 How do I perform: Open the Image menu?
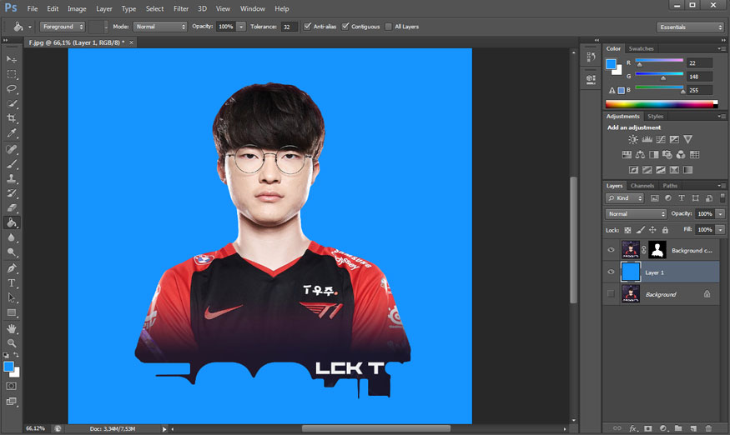coord(77,9)
